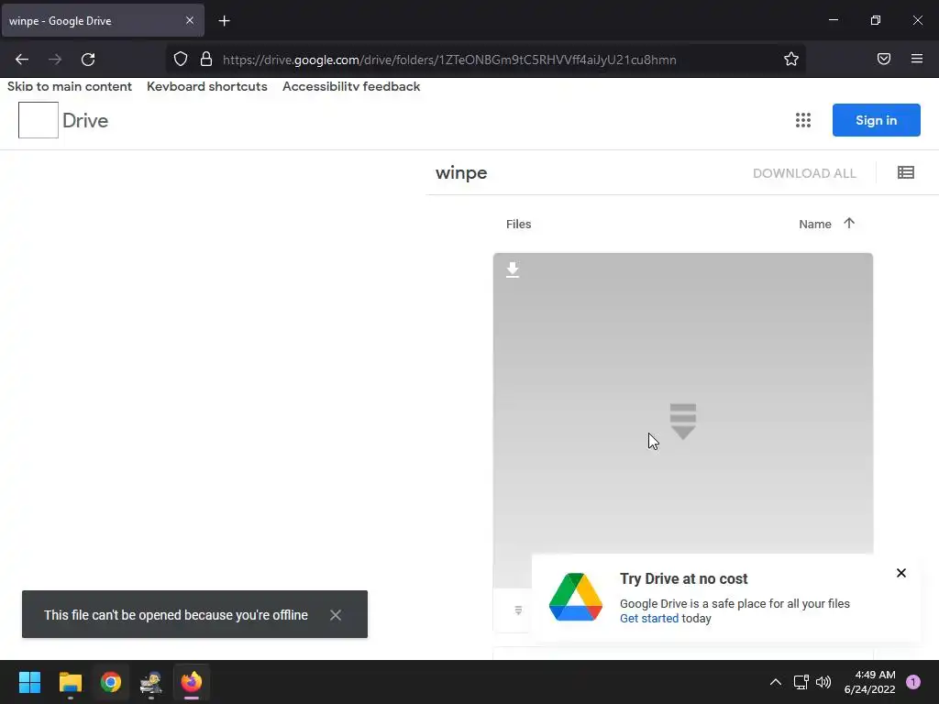Open the clock and date panel
The height and width of the screenshot is (704, 939).
click(869, 682)
